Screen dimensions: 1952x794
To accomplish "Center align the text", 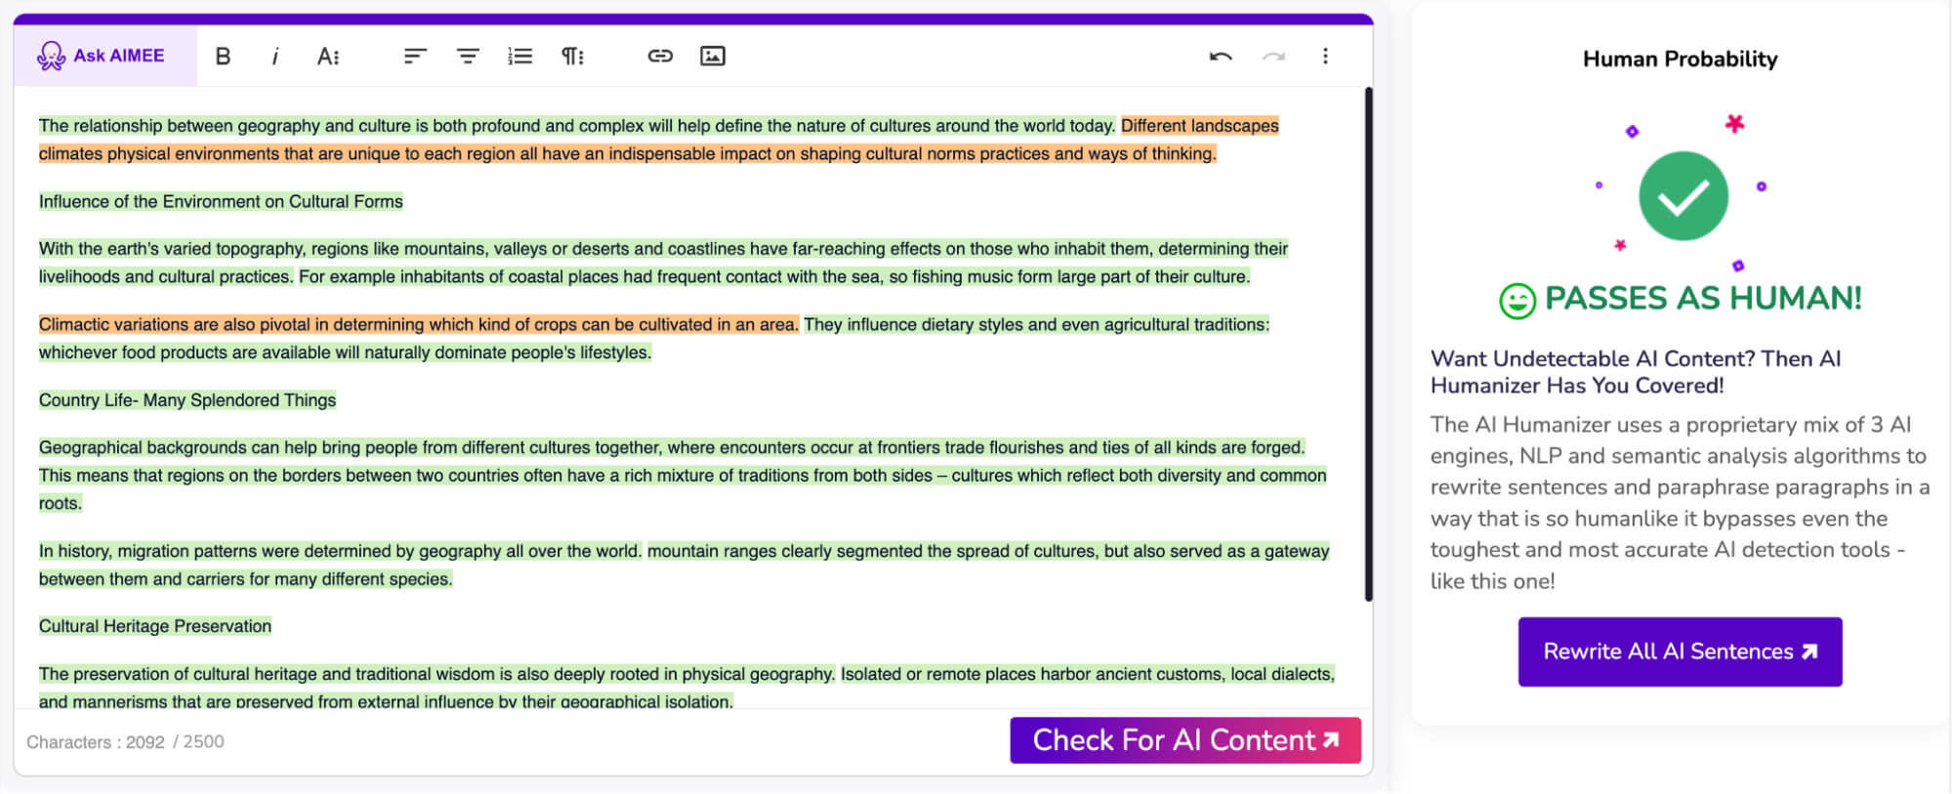I will (x=468, y=57).
